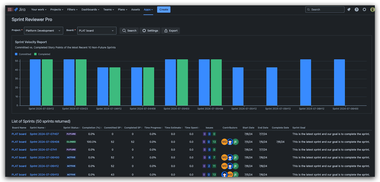Open the notifications bell icon
Viewport: 380px width, 182px height.
pyautogui.click(x=349, y=9)
